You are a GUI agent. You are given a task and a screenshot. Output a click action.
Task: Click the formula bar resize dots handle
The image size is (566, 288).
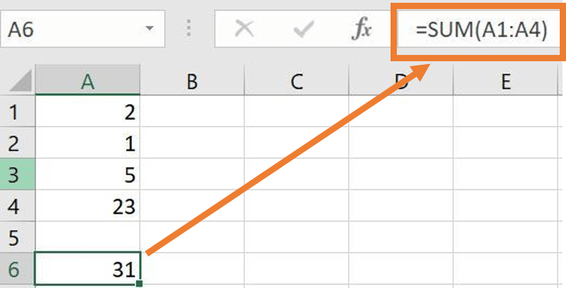(x=188, y=29)
